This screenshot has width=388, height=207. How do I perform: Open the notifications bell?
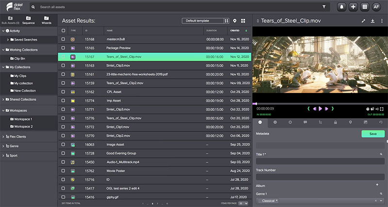click(341, 7)
